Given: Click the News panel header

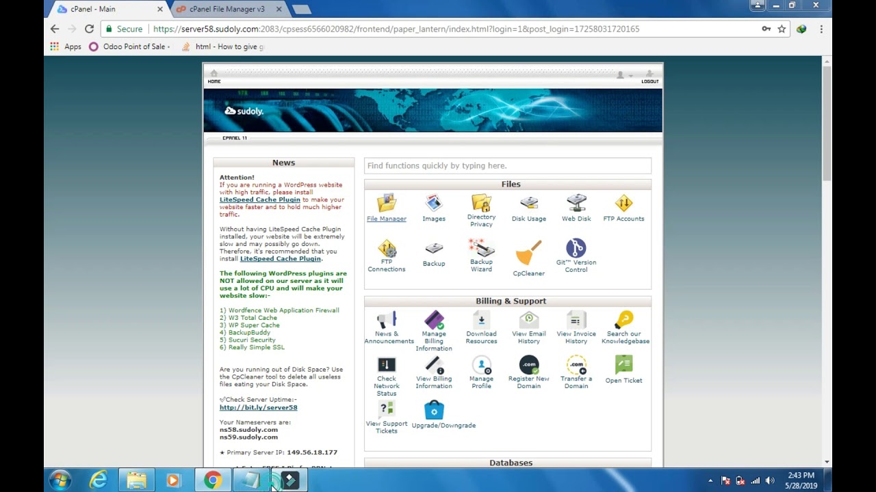Looking at the screenshot, I should 283,163.
